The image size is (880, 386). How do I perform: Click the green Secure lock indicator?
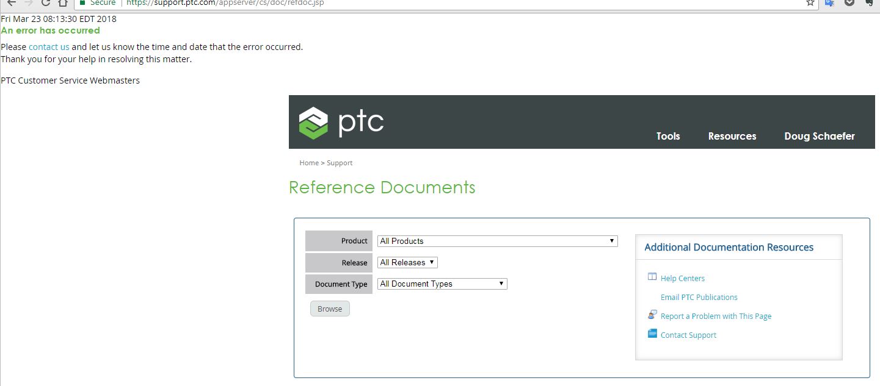(x=97, y=2)
